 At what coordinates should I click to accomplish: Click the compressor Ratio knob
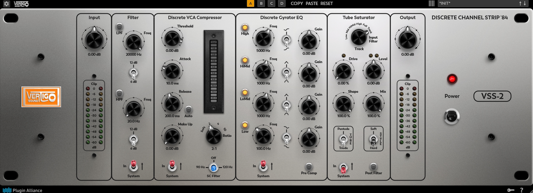coord(213,136)
